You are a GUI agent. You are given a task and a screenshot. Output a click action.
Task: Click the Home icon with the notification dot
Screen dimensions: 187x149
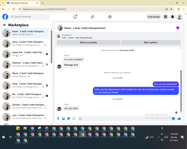click(75, 17)
